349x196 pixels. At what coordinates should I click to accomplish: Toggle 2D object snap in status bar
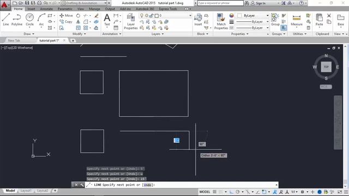[264, 192]
